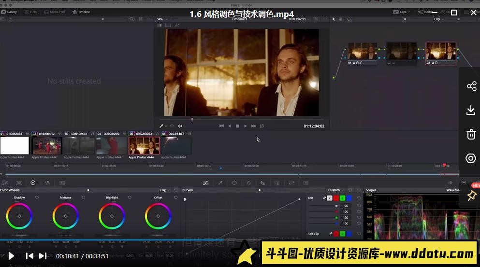Toggle the image wipe icon above the viewer
The width and height of the screenshot is (480, 267).
pyautogui.click(x=160, y=26)
